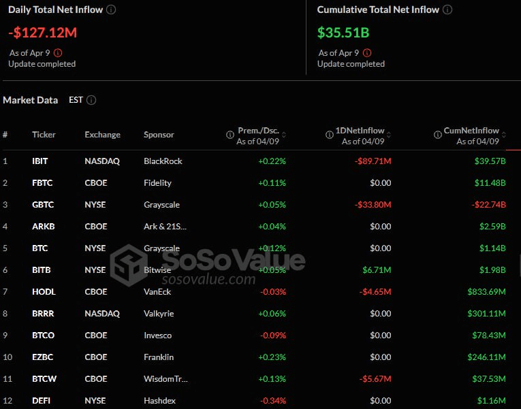Viewport: 521px width, 409px height.
Task: Click the Exchange column header
Action: (x=102, y=135)
